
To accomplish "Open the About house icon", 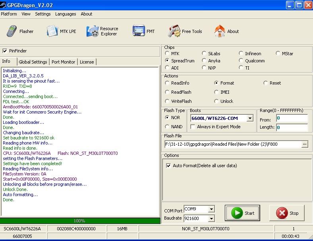I will 220,31.
